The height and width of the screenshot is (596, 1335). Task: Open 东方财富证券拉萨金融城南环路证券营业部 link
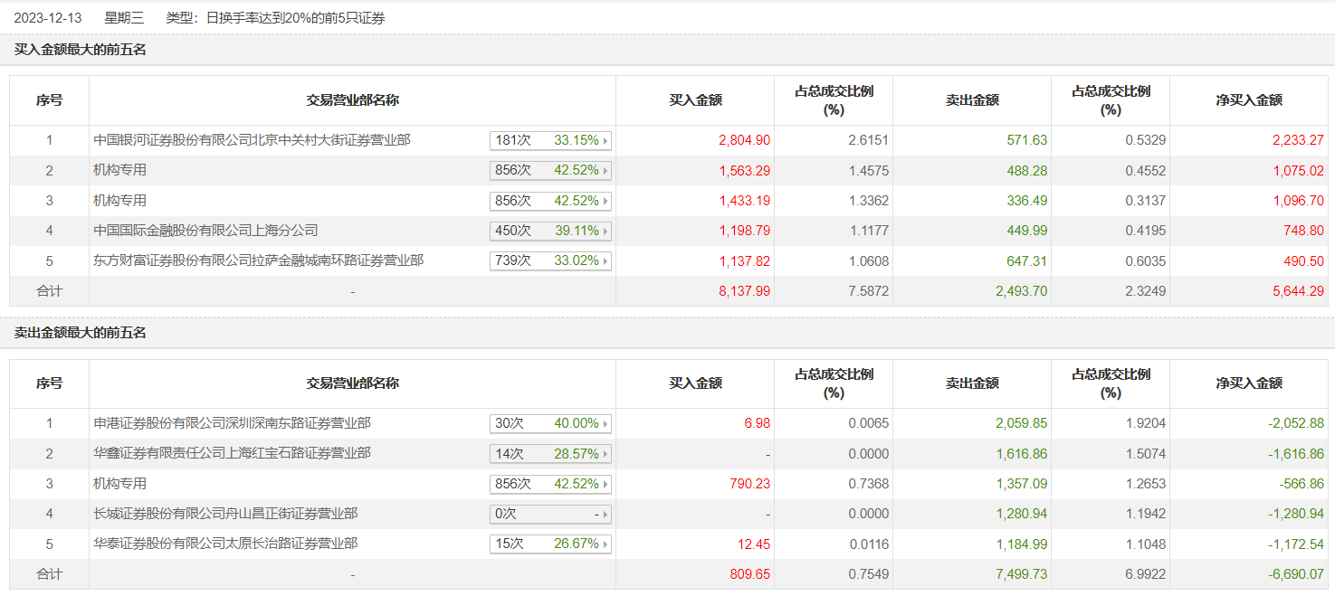(259, 260)
